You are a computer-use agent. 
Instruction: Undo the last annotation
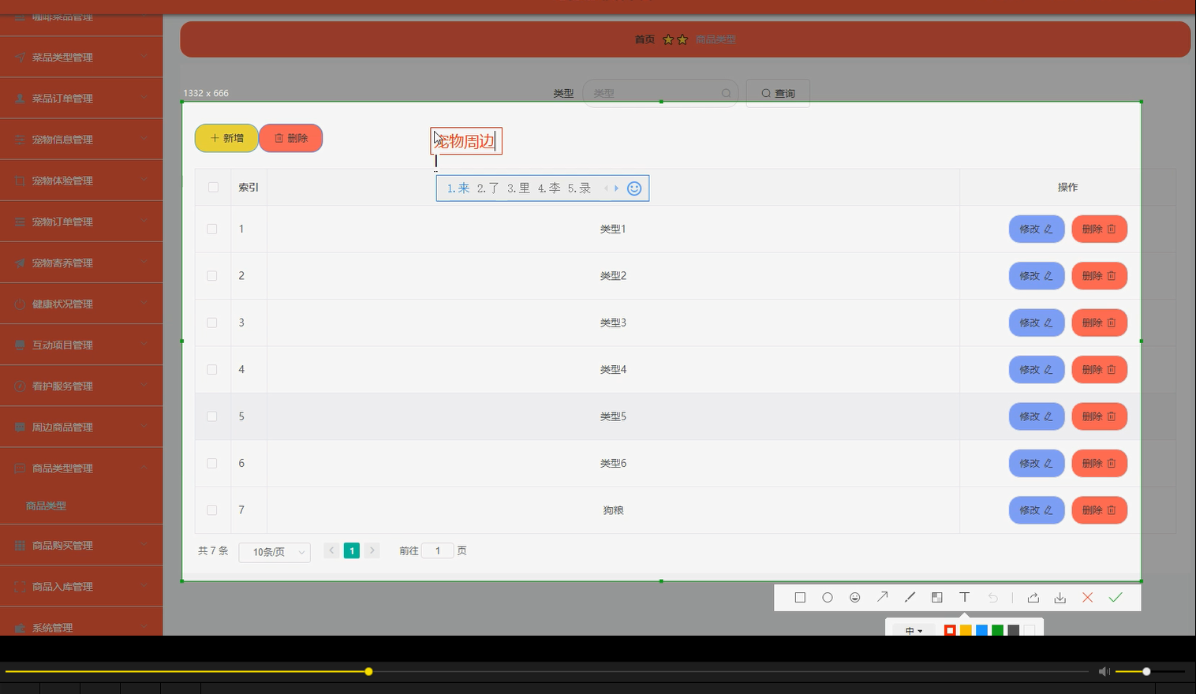pyautogui.click(x=992, y=598)
